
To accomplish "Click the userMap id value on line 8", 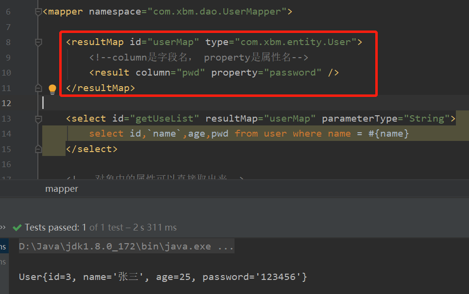I will (x=173, y=42).
